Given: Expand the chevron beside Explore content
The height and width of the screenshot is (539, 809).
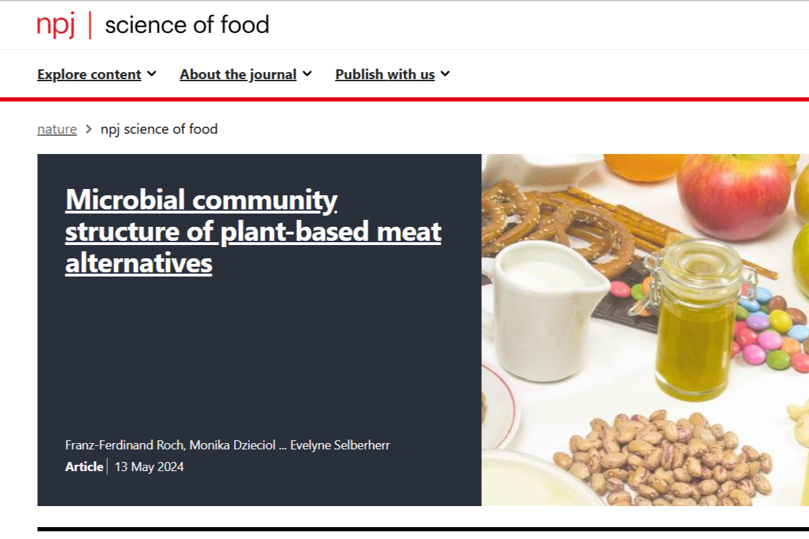Looking at the screenshot, I should tap(152, 73).
